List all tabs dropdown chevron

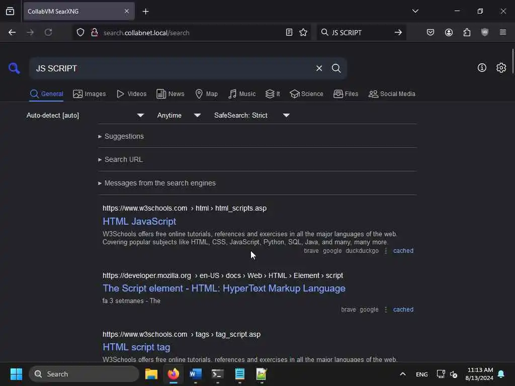(x=415, y=11)
